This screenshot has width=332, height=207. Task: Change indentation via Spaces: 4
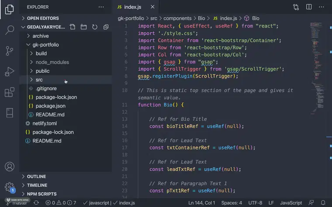pyautogui.click(x=232, y=203)
